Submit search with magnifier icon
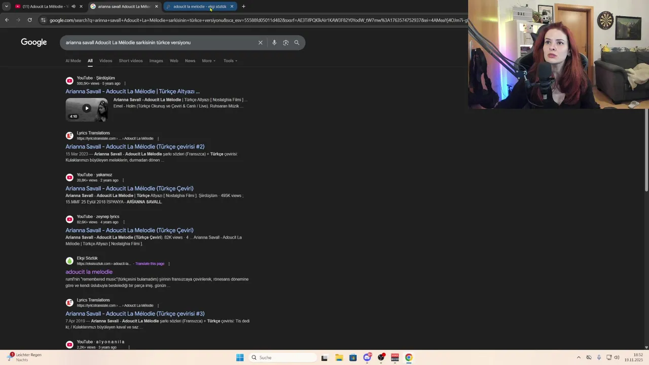The image size is (649, 365). tap(297, 43)
